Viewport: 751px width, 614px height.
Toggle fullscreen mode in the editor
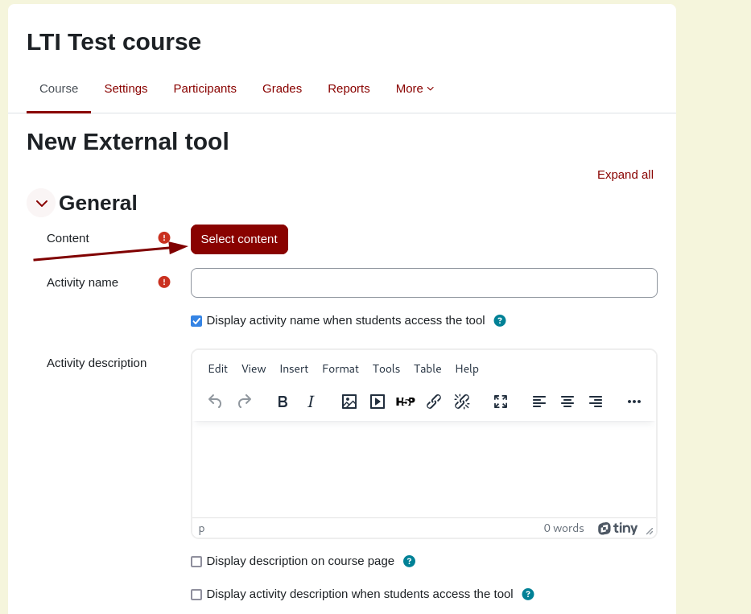(501, 402)
